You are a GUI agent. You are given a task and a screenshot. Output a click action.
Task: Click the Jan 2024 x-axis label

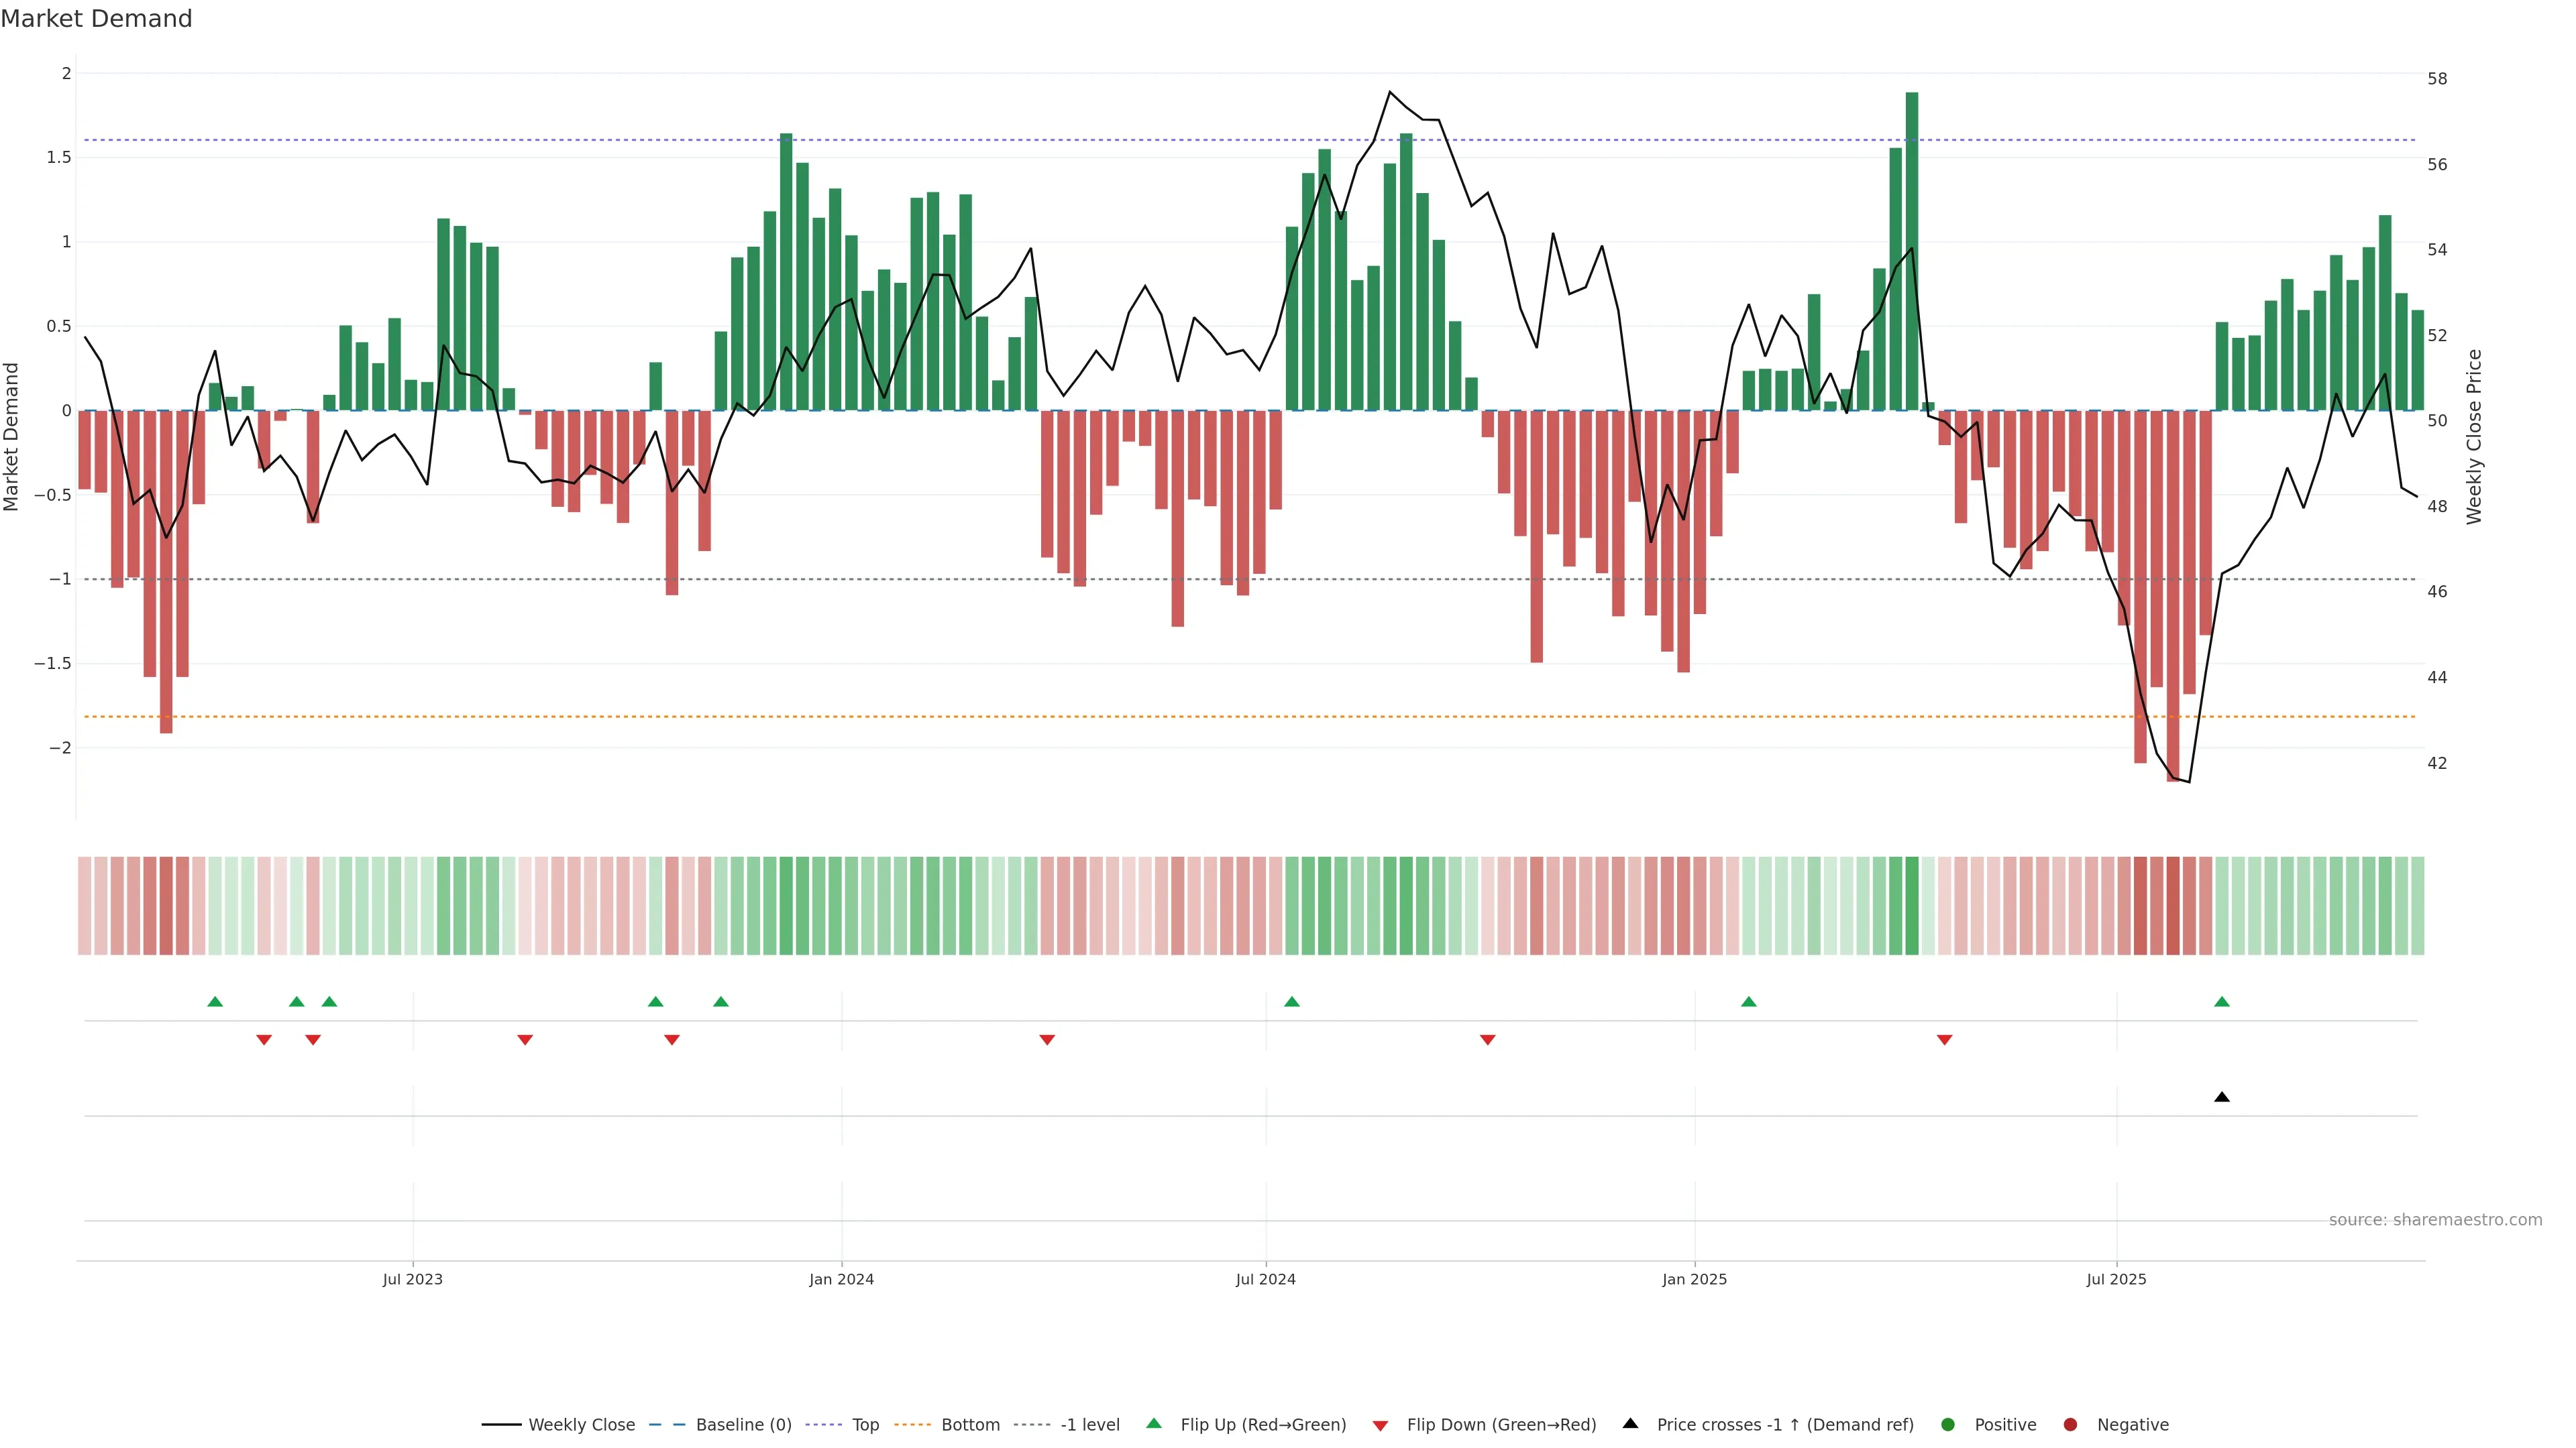[x=841, y=1279]
